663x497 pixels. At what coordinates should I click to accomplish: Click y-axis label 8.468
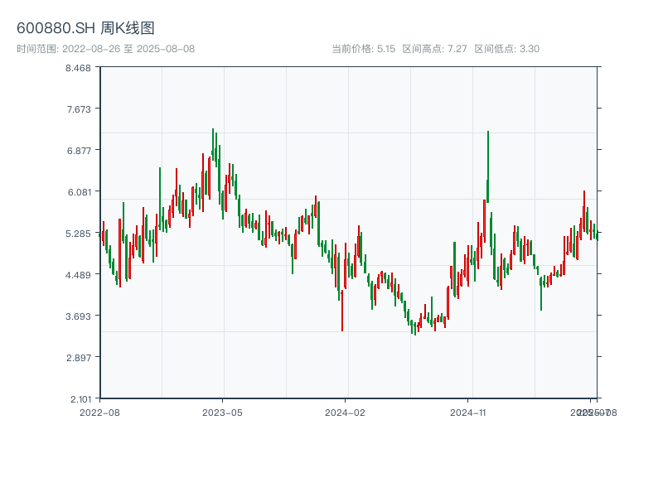point(78,68)
